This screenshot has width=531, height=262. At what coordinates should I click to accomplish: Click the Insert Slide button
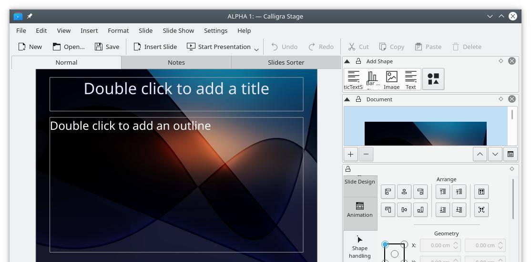point(155,47)
